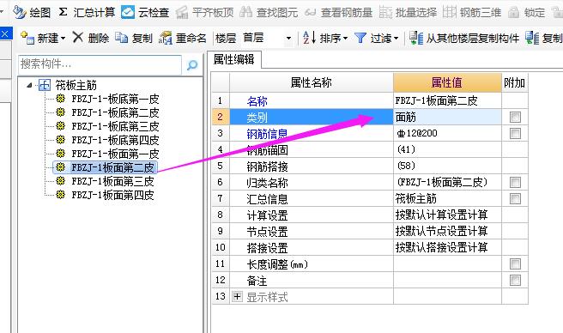Select FBZJ-1-板底第四皮 in tree
This screenshot has width=563, height=333.
(115, 140)
